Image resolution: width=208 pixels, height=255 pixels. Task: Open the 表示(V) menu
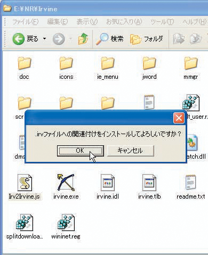click(87, 22)
